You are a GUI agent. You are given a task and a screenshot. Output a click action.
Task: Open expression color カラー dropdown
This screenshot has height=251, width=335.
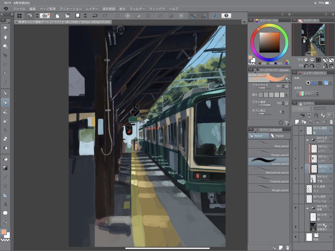[308, 94]
